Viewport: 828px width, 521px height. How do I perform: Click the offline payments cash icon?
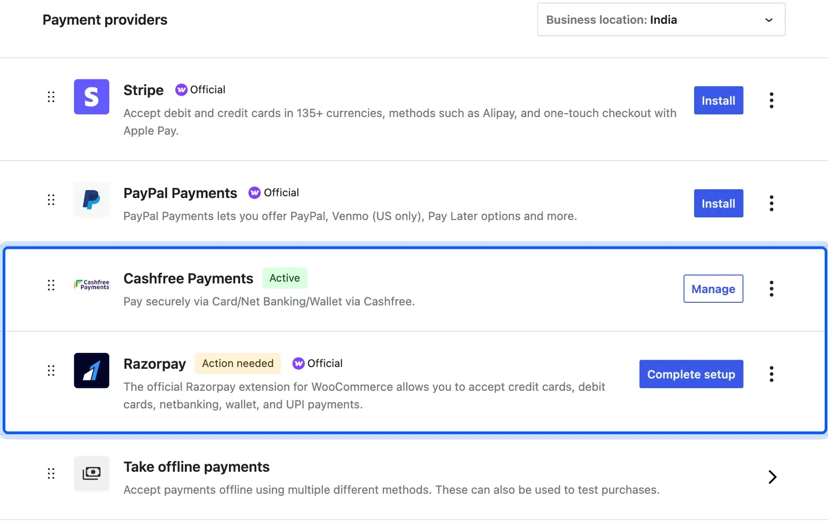[92, 473]
